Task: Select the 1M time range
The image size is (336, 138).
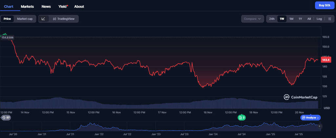Action: (x=291, y=19)
